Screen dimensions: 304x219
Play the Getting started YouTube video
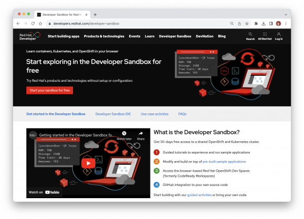(88, 163)
